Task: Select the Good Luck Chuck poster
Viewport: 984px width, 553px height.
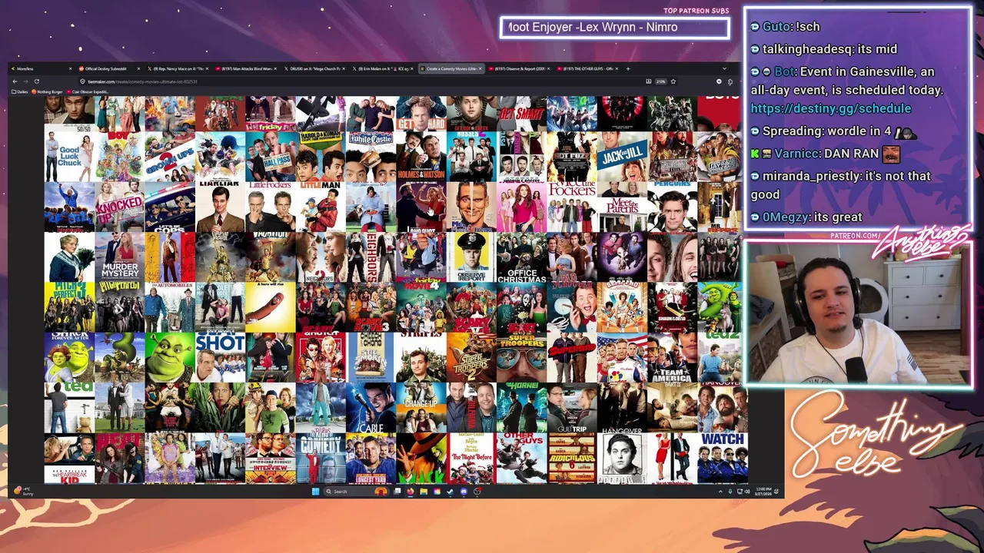Action: tap(69, 156)
